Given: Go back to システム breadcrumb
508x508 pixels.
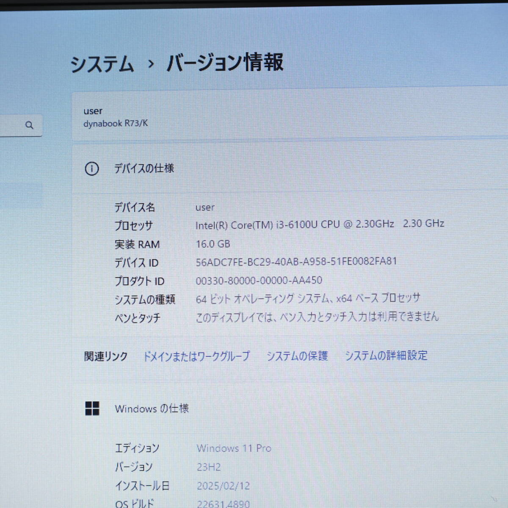Looking at the screenshot, I should pos(102,64).
